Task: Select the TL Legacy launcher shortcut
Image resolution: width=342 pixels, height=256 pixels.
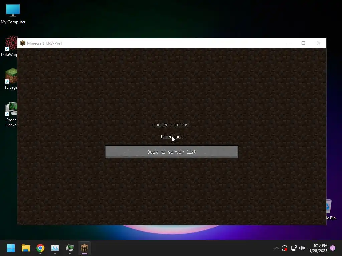Action: (10, 79)
